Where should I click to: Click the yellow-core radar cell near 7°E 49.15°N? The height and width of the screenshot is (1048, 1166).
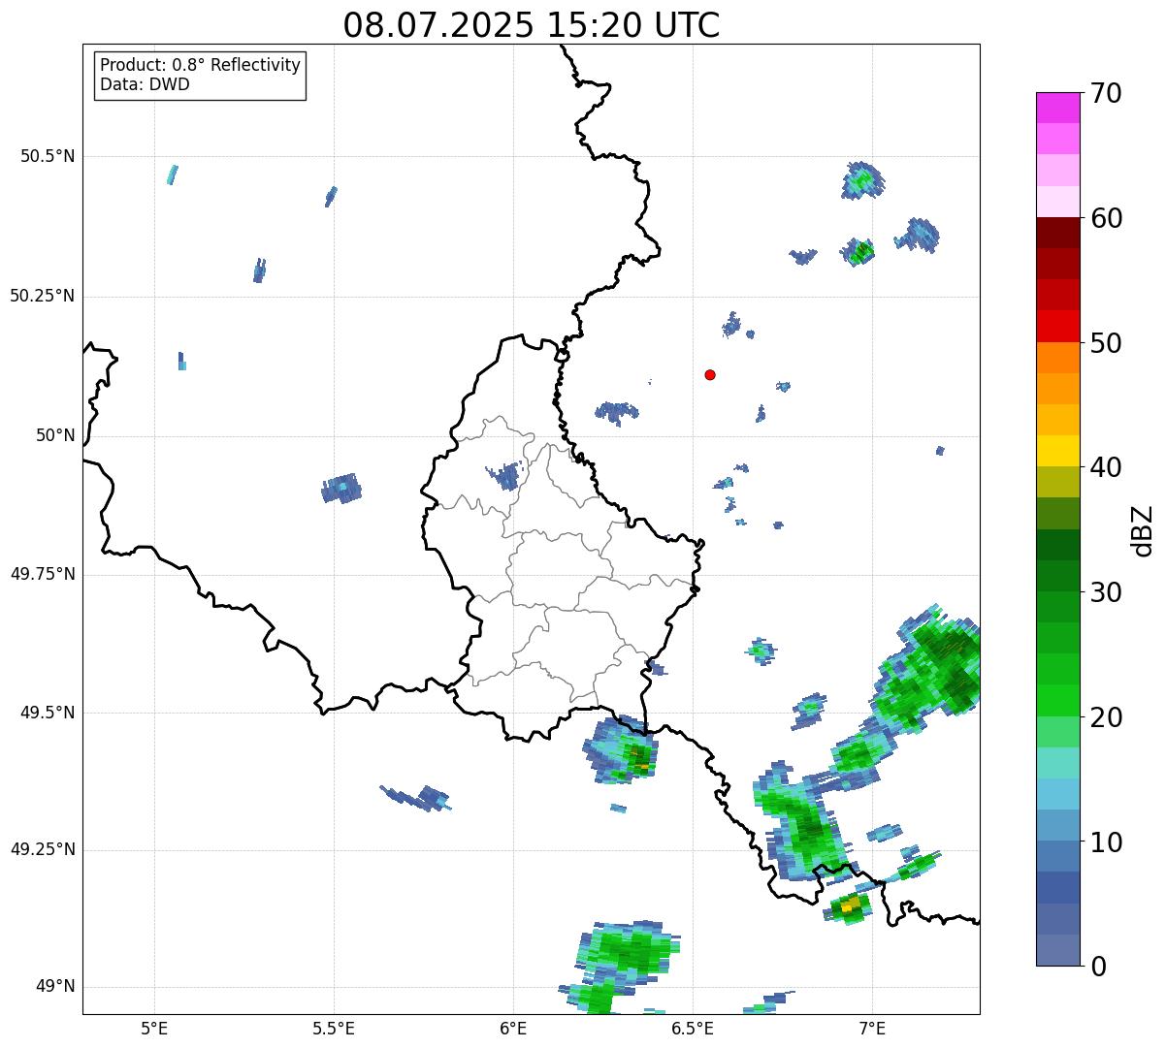point(849,907)
